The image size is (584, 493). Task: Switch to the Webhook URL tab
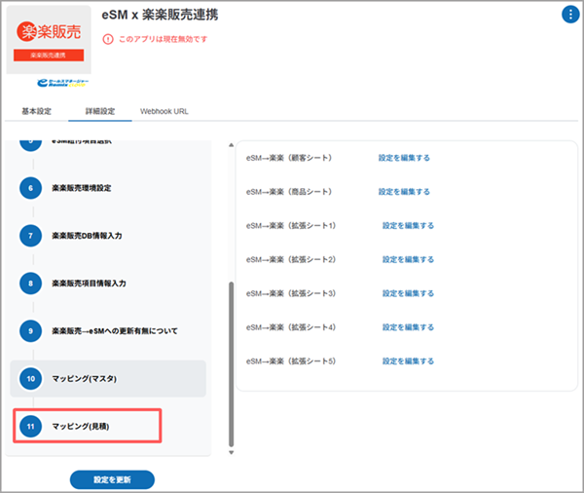pos(164,111)
